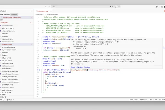Open read_char.vera file
The width and height of the screenshot is (165, 110).
click(7, 90)
